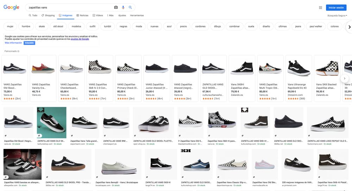The width and height of the screenshot is (352, 191).
Task: Accept cookies with Entendido button
Action: click(30, 43)
